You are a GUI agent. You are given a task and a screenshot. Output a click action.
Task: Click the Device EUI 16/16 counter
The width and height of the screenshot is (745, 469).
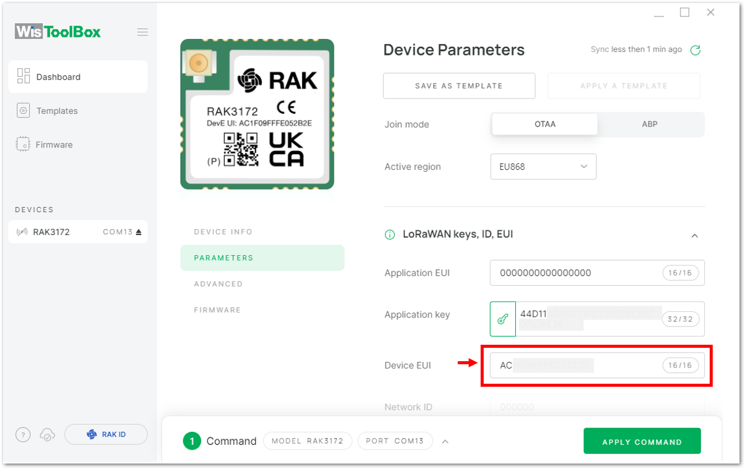[680, 365]
